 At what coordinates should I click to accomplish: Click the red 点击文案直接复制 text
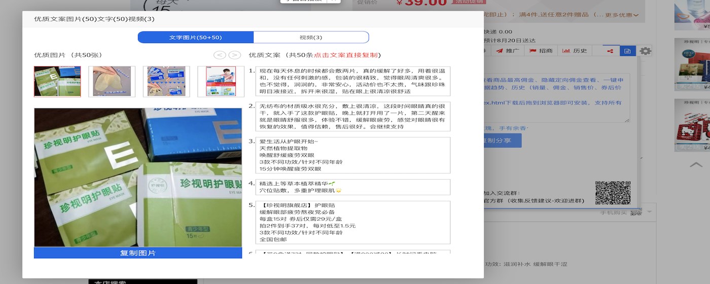click(346, 55)
